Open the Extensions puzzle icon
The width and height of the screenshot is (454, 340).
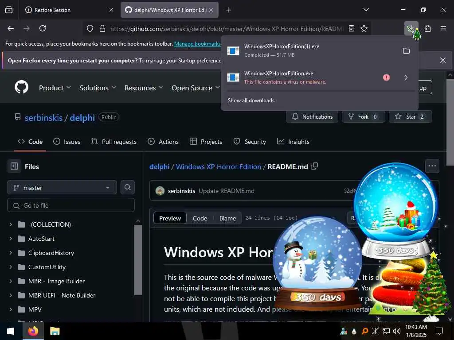click(428, 28)
